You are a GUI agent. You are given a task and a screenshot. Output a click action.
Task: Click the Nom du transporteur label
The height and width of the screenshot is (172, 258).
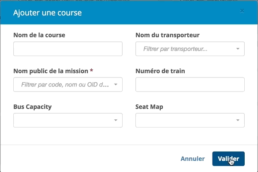167,35
